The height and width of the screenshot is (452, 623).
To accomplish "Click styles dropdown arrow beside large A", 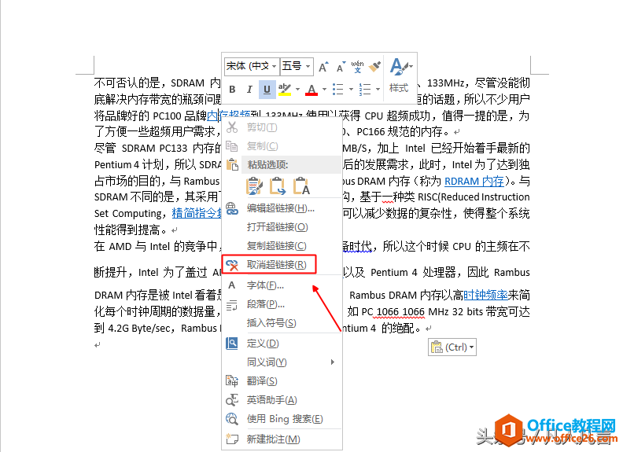I will click(x=411, y=66).
